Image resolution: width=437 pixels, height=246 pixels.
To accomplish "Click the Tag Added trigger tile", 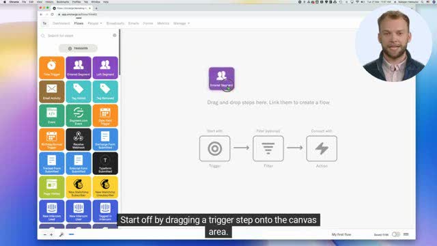I will click(x=79, y=92).
